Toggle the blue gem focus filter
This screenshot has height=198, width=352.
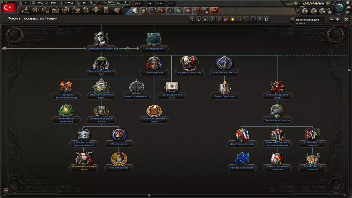260,19
